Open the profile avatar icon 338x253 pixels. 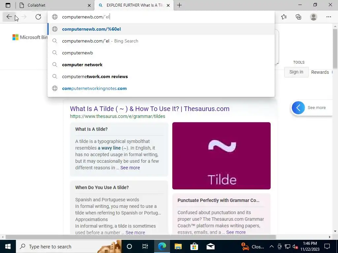pos(314,17)
